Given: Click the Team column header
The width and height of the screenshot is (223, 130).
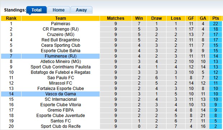Looking at the screenshot, I should pyautogui.click(x=60, y=18).
